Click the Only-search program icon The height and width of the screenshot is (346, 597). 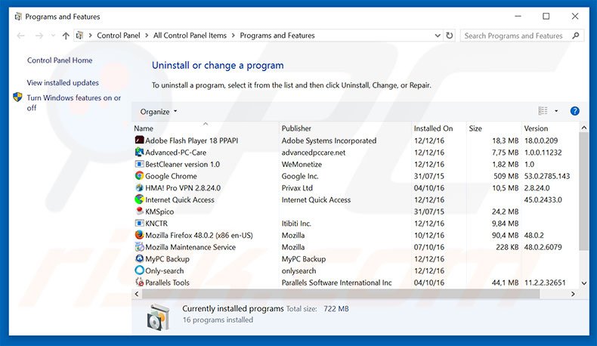tap(139, 270)
